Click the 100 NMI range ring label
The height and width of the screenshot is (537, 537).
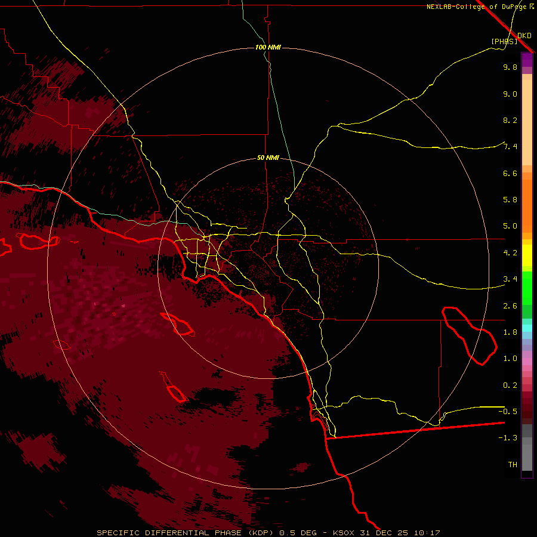[x=268, y=47]
